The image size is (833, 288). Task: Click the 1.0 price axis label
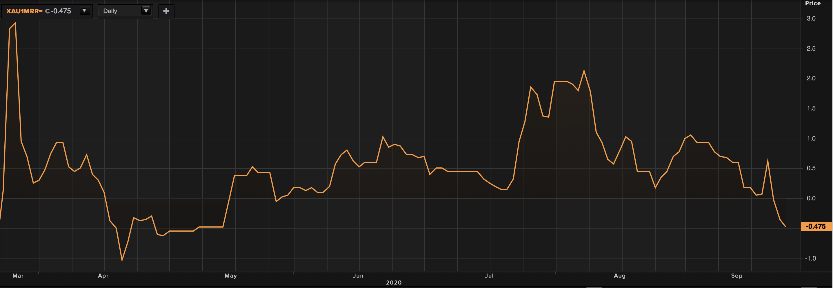click(811, 138)
